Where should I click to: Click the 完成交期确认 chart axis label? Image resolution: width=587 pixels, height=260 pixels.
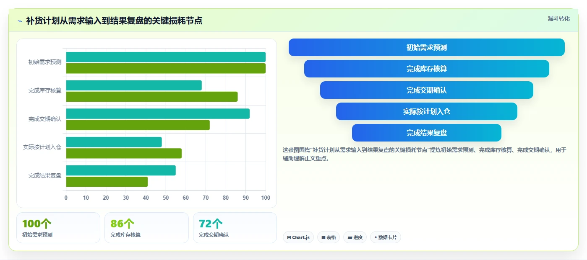click(x=45, y=119)
